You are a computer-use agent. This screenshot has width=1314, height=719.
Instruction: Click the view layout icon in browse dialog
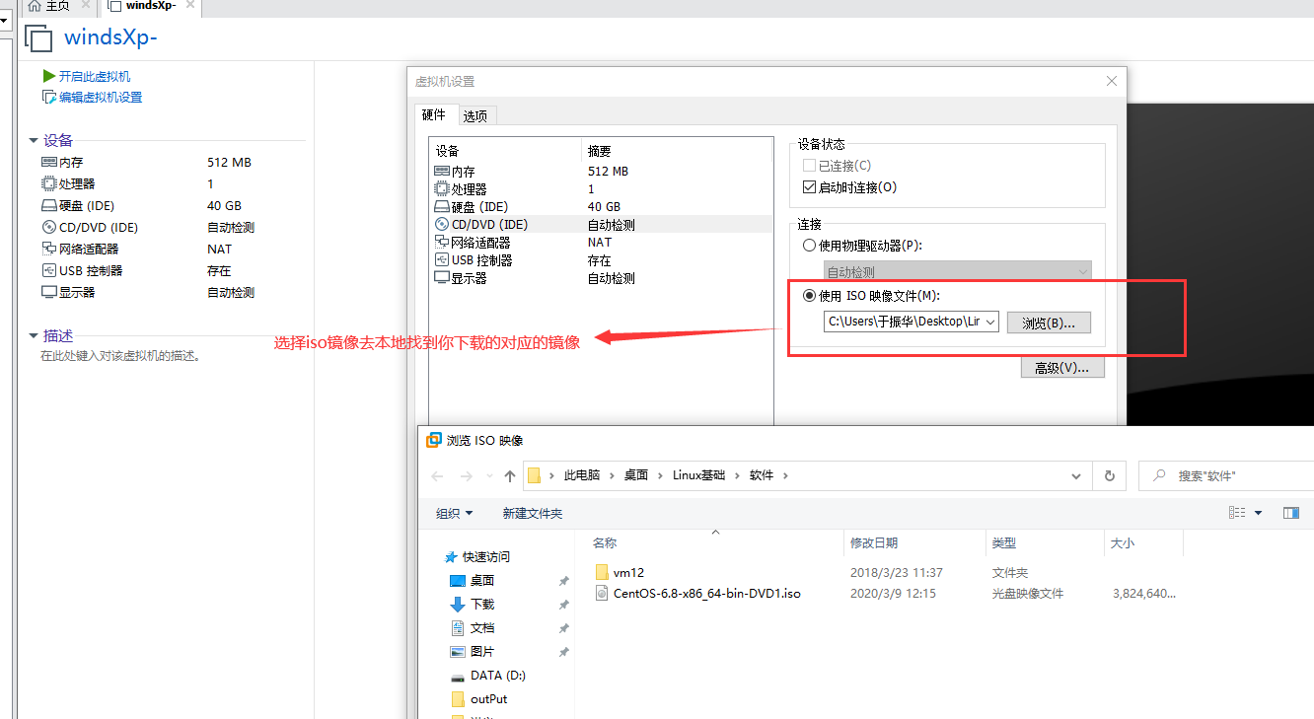tap(1237, 513)
